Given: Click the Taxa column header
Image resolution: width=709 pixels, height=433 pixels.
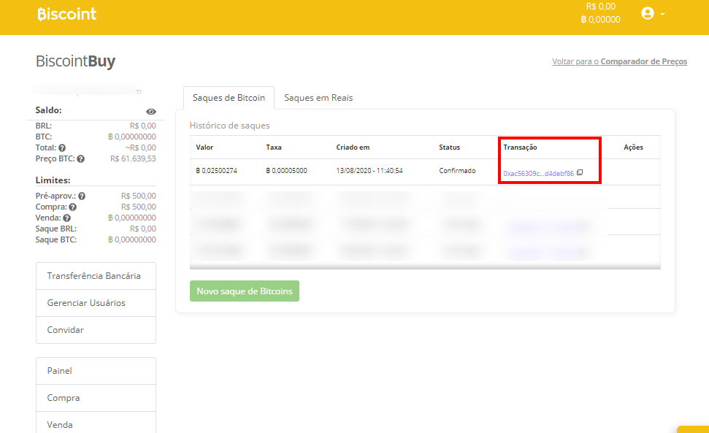Looking at the screenshot, I should coord(274,147).
